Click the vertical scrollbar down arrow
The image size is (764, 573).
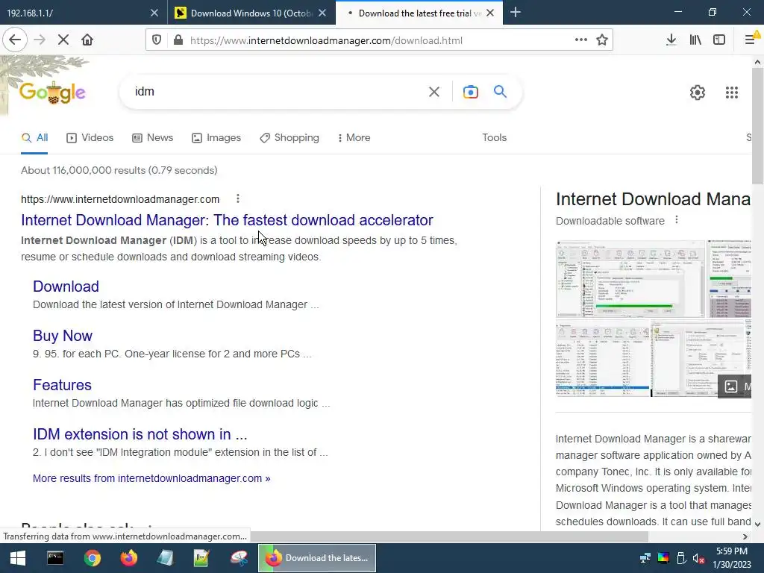757,525
